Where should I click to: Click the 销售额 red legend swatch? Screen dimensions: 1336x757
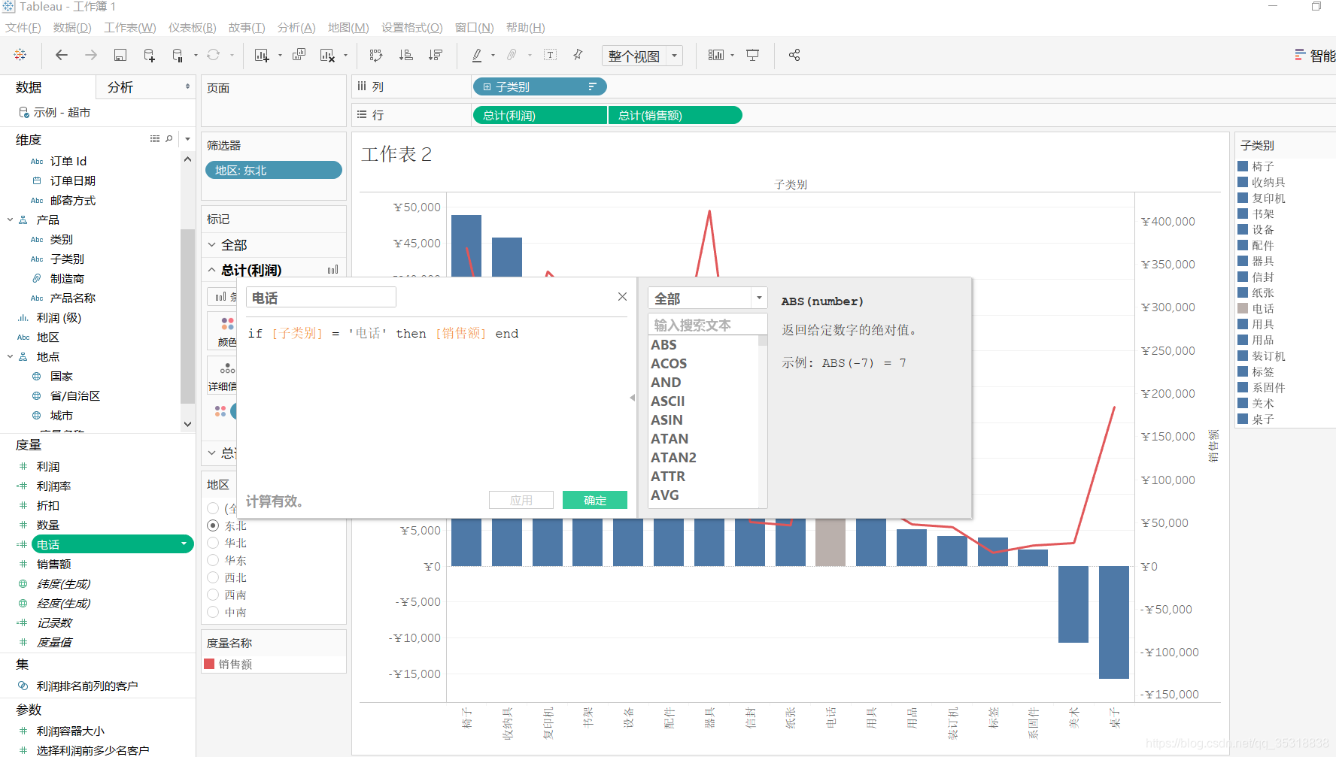210,664
